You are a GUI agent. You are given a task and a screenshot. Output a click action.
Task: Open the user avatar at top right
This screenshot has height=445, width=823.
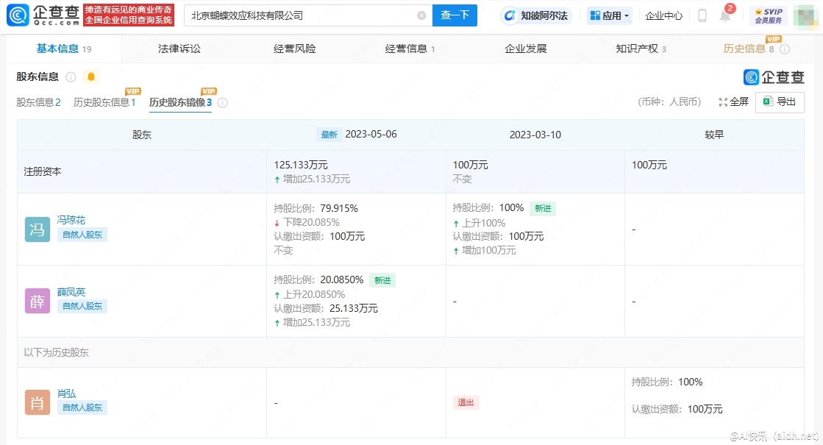[805, 15]
